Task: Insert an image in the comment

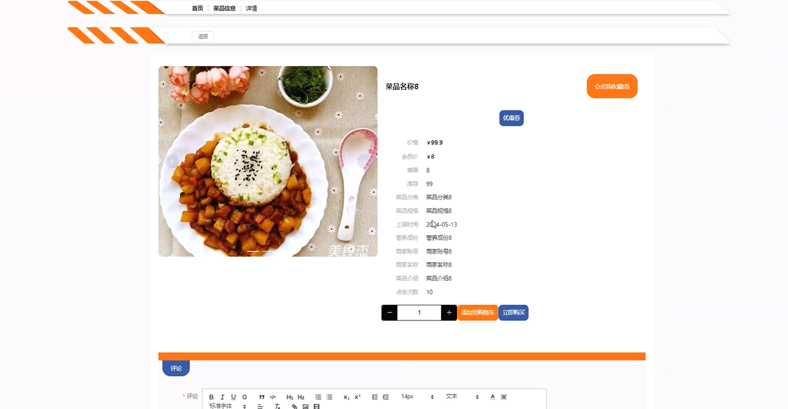Action: (306, 406)
